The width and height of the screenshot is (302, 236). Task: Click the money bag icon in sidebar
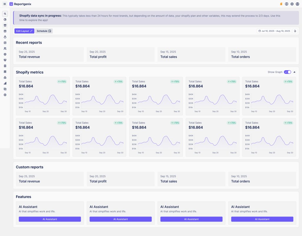coord(5,37)
